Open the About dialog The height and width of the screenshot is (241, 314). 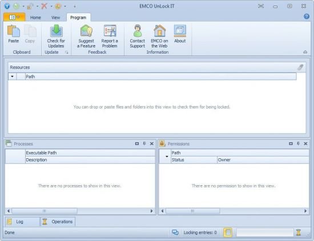[180, 34]
